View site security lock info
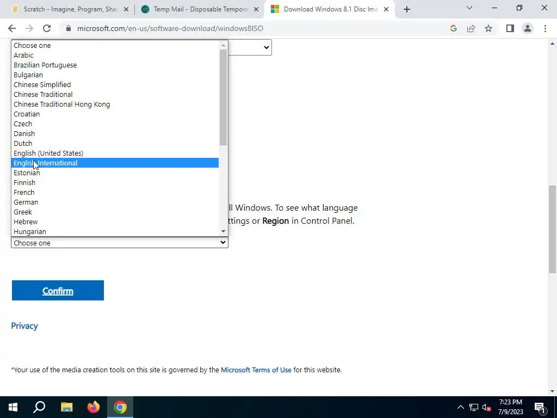Viewport: 557px width, 418px height. 69,28
